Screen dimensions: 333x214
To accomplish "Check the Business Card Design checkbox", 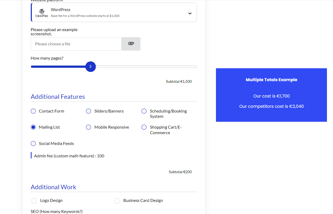I will [x=117, y=201].
